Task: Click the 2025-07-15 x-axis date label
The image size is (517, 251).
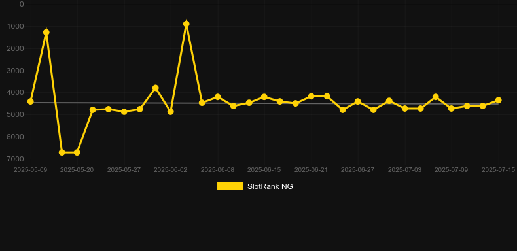Action: 498,170
